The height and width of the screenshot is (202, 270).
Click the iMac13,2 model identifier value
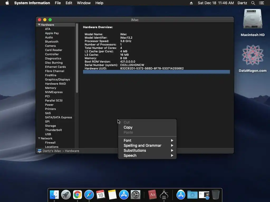click(126, 38)
